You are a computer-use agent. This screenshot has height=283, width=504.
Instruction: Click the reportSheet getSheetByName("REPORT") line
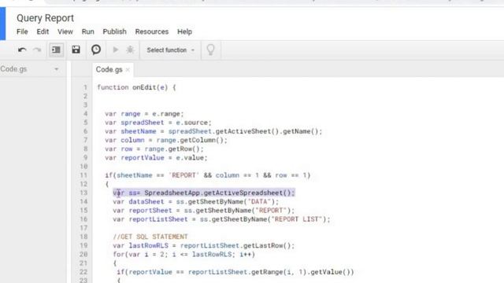pyautogui.click(x=203, y=211)
